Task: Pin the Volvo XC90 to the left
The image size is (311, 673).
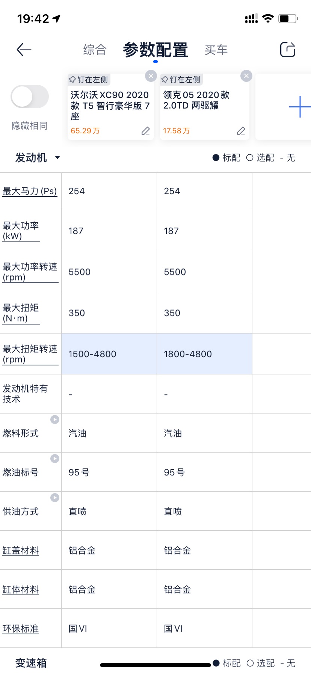Action: point(89,80)
